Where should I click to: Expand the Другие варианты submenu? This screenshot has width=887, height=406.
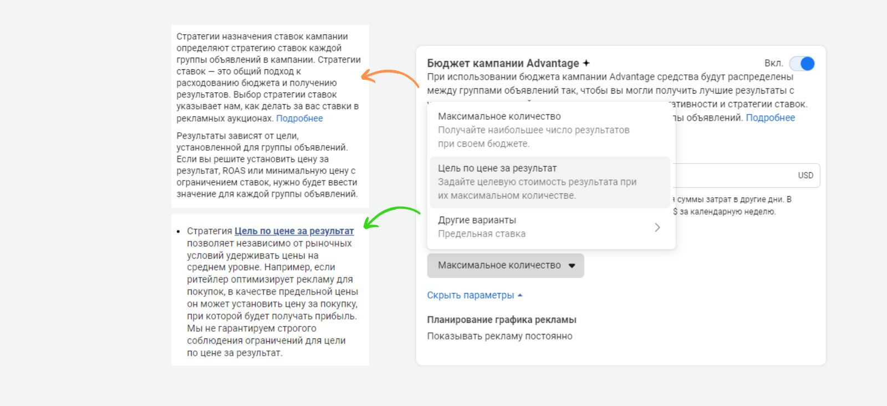point(477,220)
